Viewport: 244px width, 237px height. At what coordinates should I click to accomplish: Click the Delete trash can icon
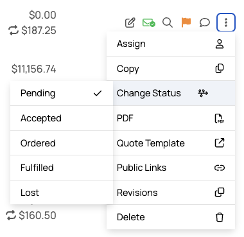(x=220, y=217)
